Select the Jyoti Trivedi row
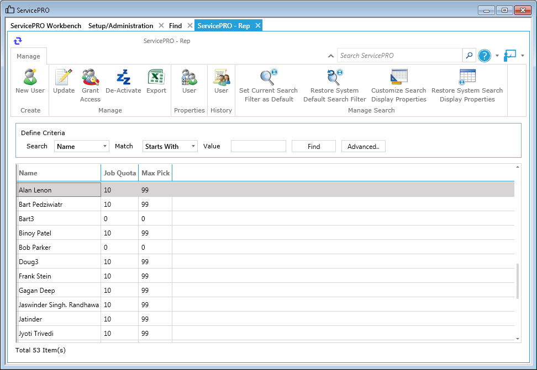 [x=265, y=334]
